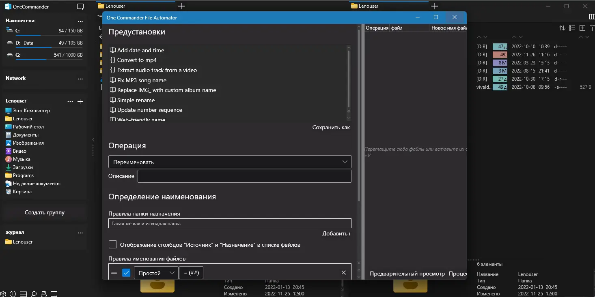Select drive D: Data
Screen dimensions: 595x297
pyautogui.click(x=45, y=43)
